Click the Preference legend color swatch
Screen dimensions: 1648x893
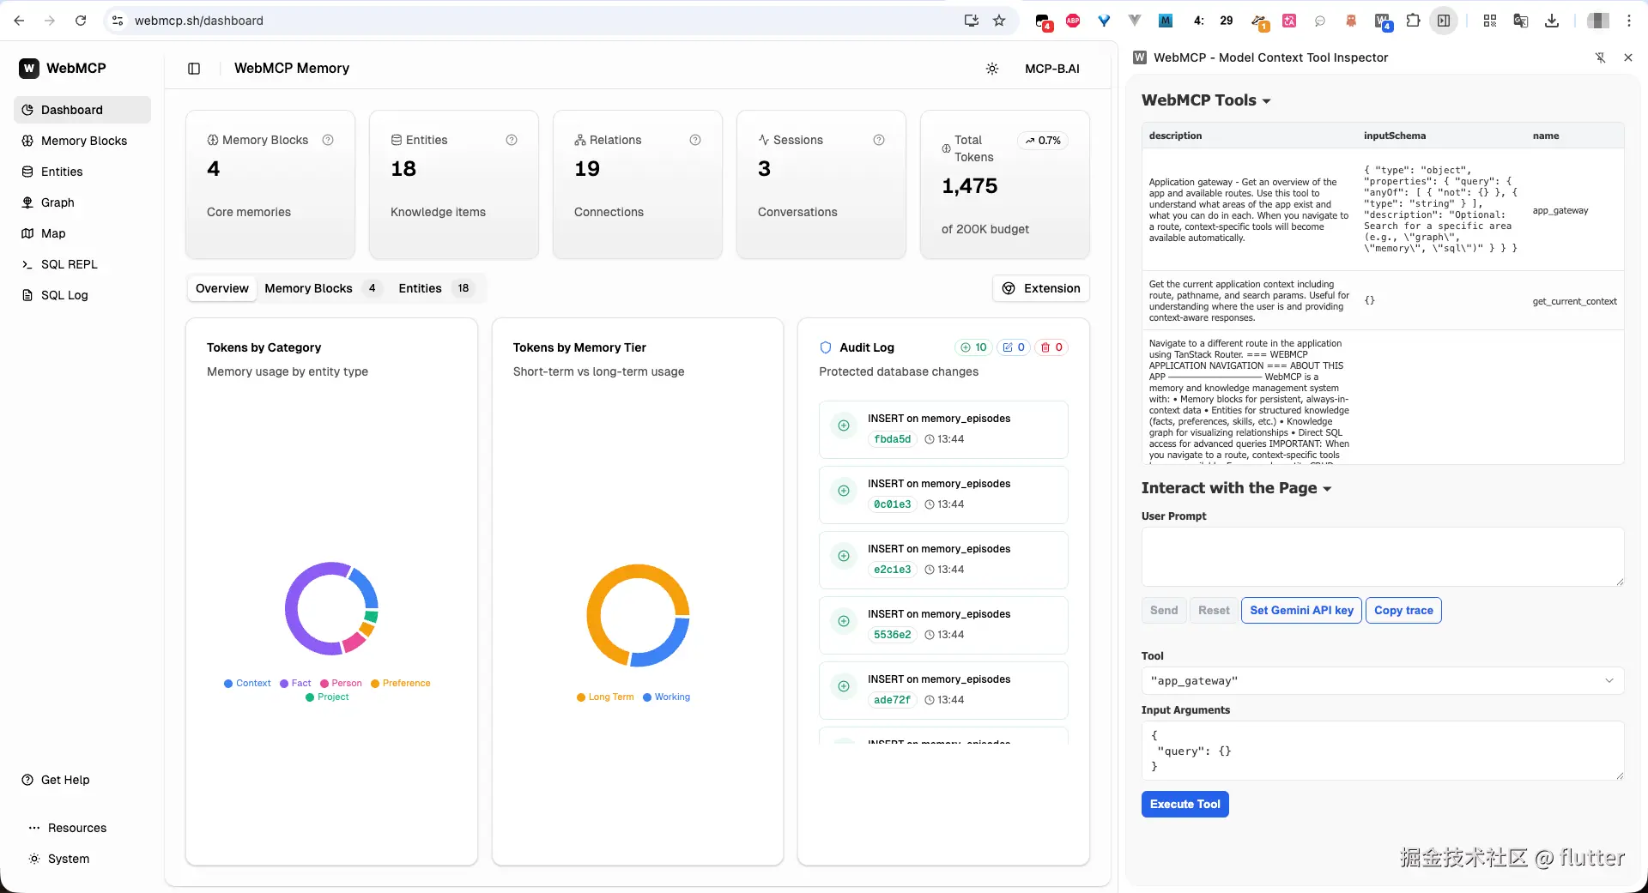[x=375, y=684]
